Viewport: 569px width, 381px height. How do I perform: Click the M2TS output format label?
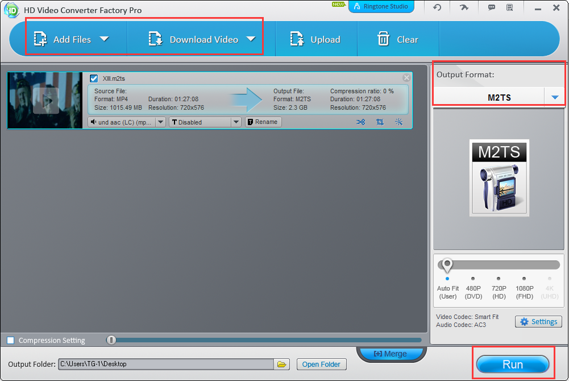click(x=499, y=98)
